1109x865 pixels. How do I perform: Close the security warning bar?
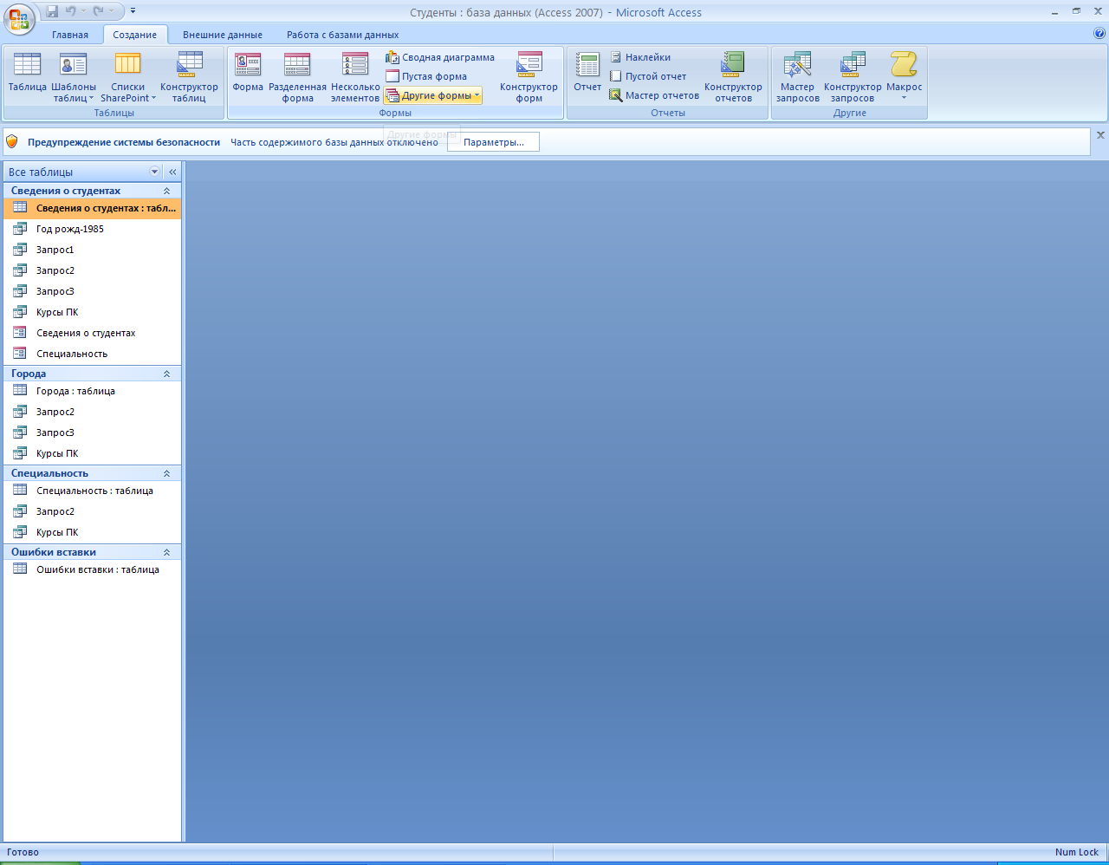click(x=1100, y=135)
